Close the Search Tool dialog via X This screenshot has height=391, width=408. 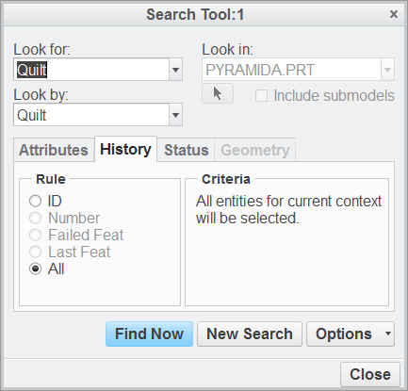coord(394,14)
